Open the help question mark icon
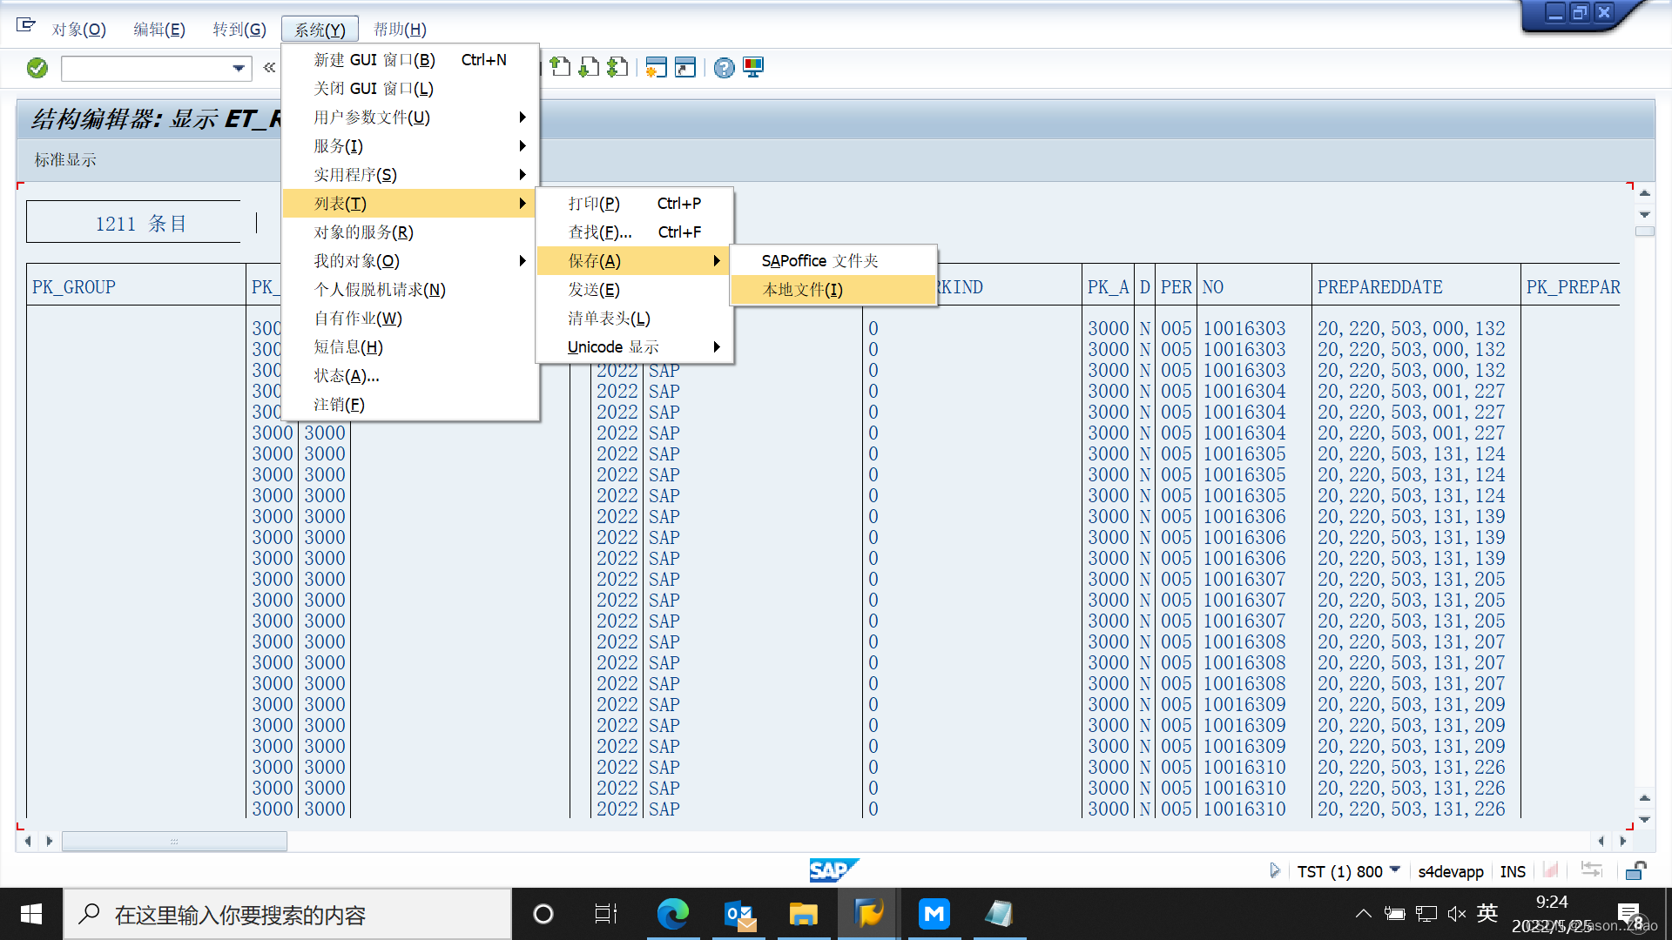 (x=724, y=67)
